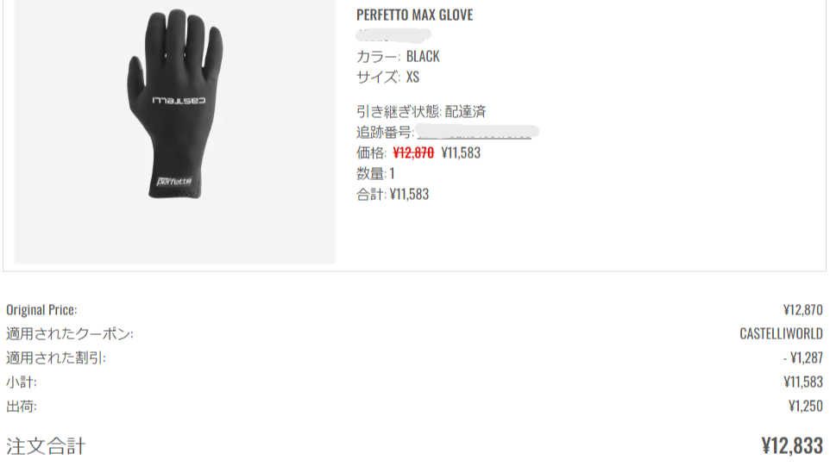
Task: Select the applied discount - ¥1,287
Action: (803, 357)
